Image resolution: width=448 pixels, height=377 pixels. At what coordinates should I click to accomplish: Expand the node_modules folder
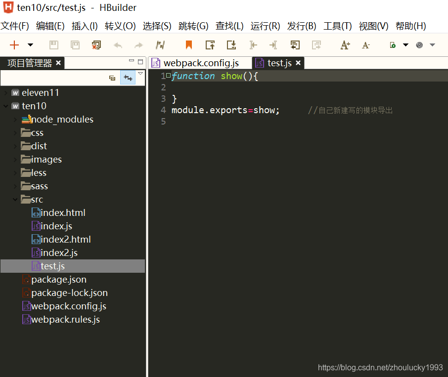(x=15, y=120)
